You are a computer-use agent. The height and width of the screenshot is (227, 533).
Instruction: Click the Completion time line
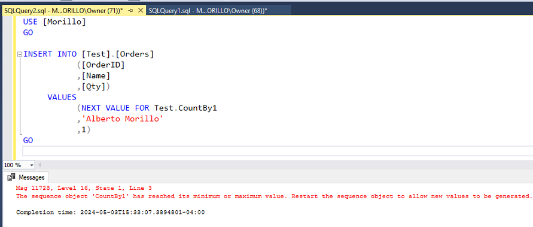tap(111, 213)
